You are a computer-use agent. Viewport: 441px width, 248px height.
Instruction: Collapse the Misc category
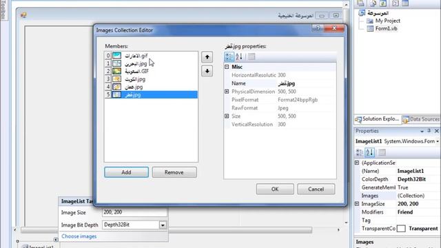click(227, 67)
